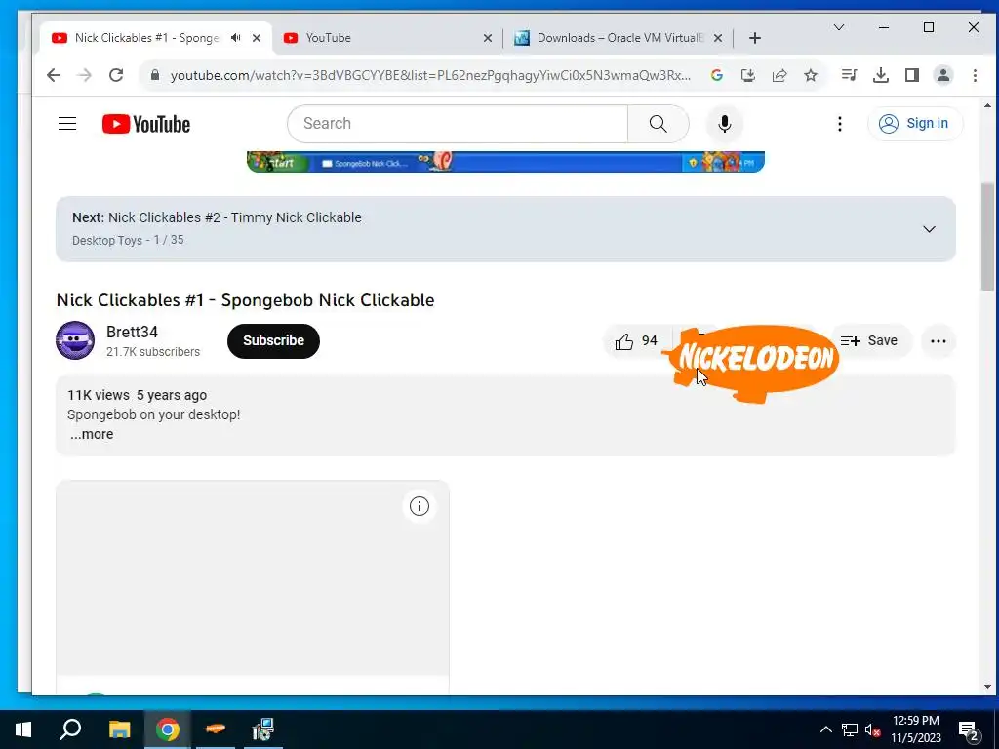
Task: Click the Nickelodeon taskbar app icon
Action: point(216,729)
